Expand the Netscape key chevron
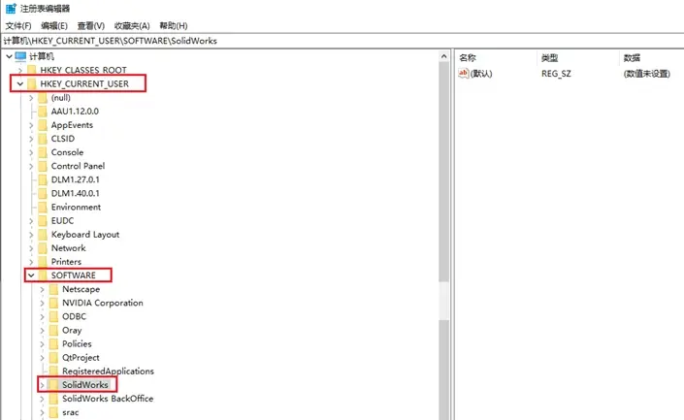The image size is (684, 420). (x=43, y=289)
